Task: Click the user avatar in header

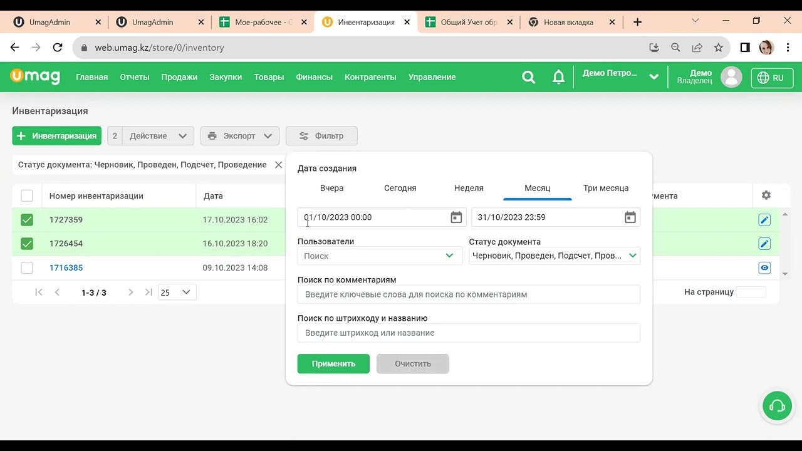Action: [731, 77]
